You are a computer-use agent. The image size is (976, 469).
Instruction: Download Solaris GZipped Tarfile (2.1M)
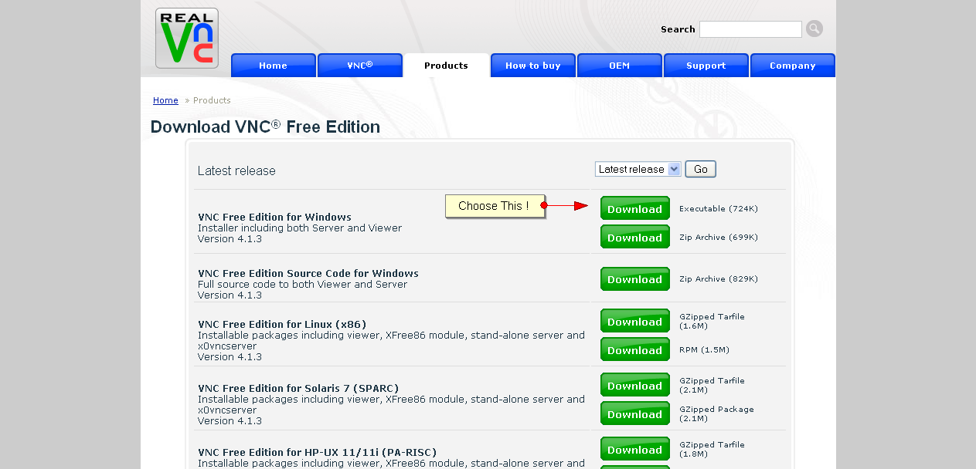pos(635,385)
